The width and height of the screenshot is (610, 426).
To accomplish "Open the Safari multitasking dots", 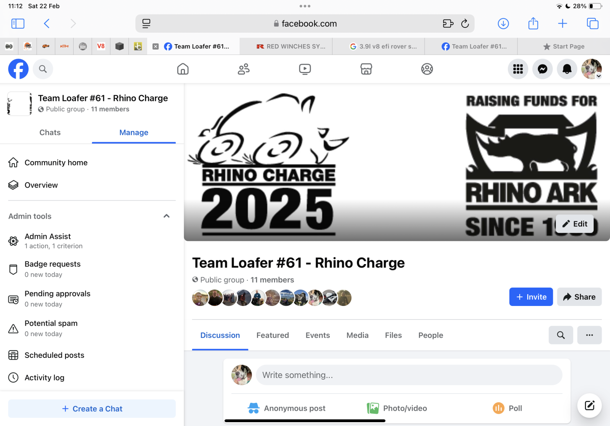I will pyautogui.click(x=305, y=6).
